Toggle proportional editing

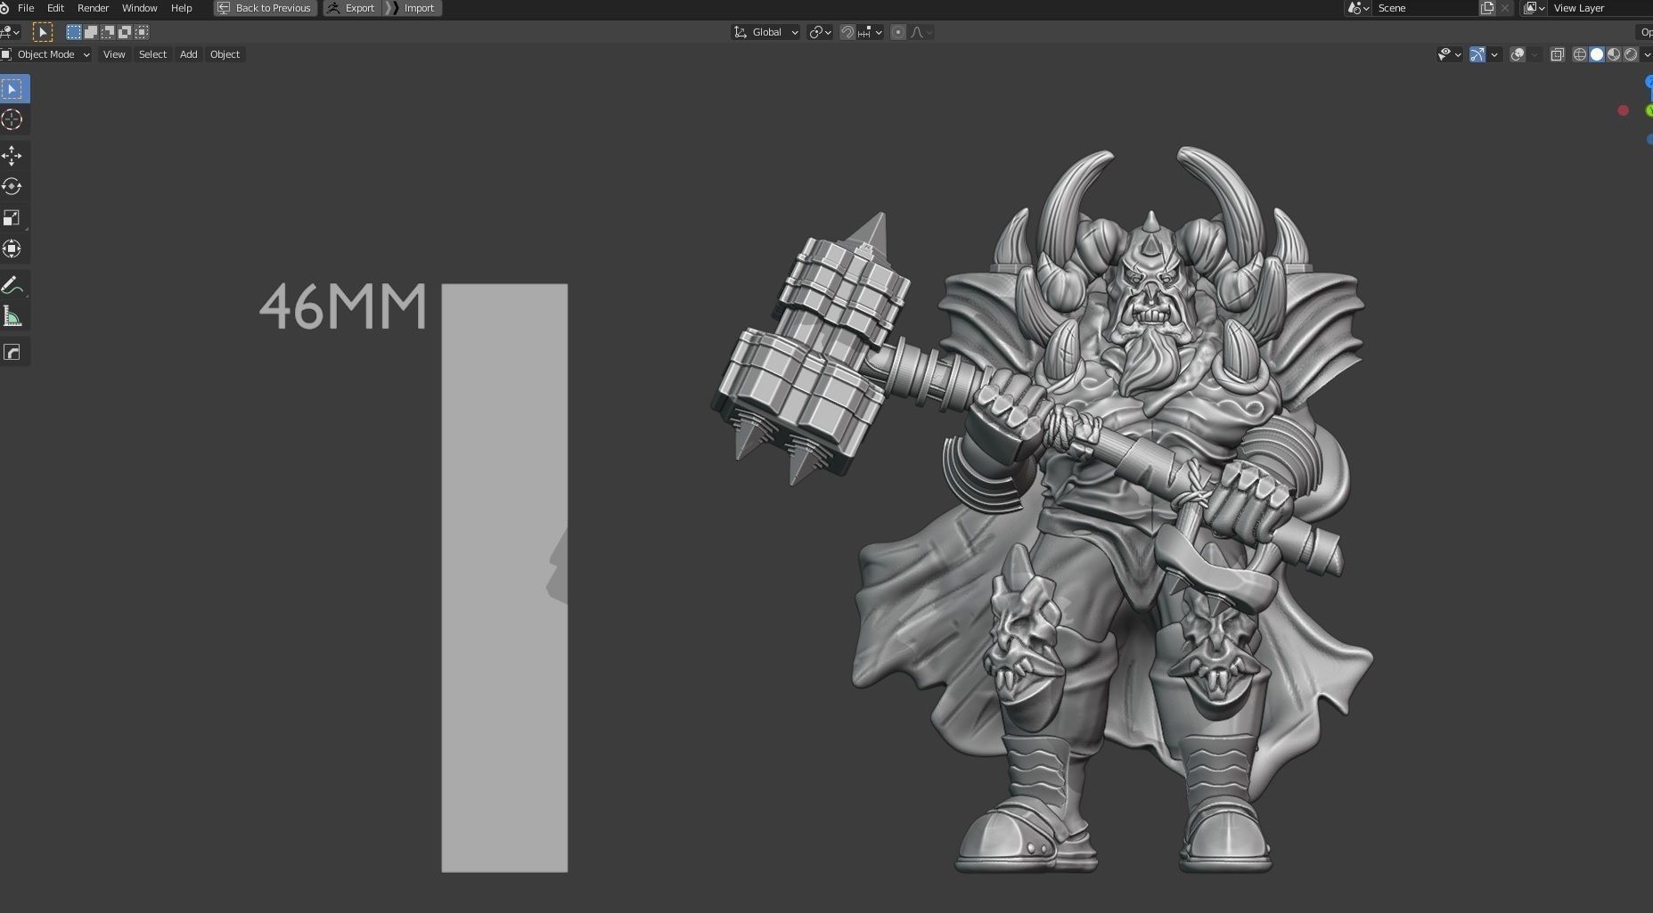[898, 32]
